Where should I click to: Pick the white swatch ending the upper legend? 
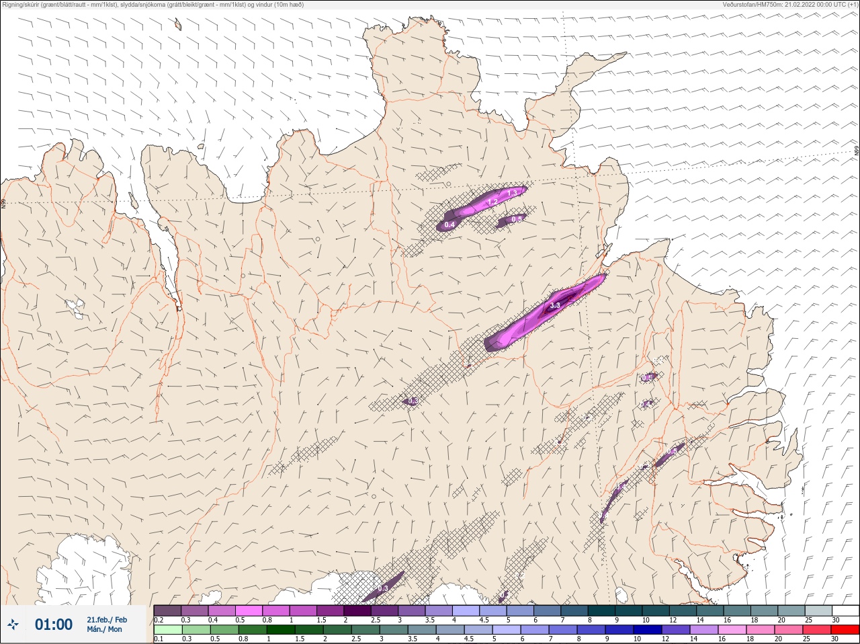click(x=845, y=611)
